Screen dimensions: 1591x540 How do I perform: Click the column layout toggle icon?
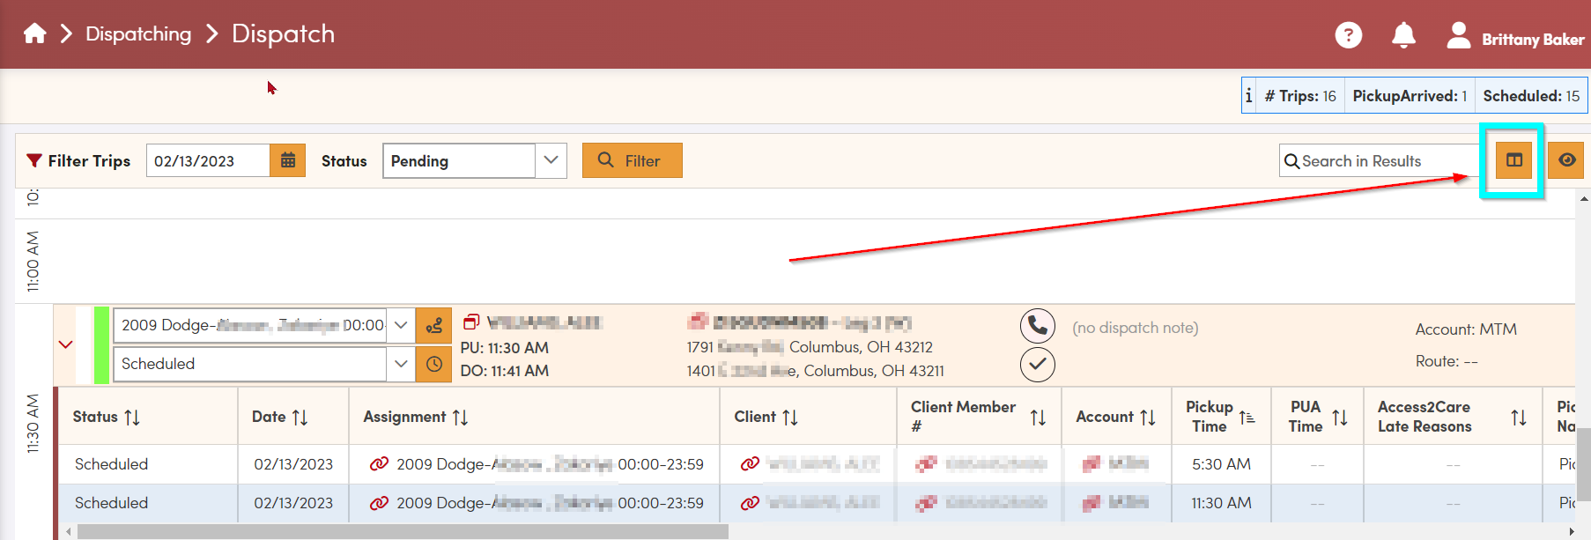pyautogui.click(x=1513, y=160)
